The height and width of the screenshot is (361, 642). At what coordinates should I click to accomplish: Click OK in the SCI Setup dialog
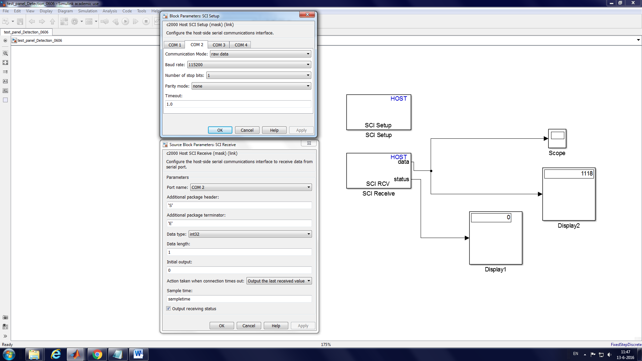tap(220, 130)
